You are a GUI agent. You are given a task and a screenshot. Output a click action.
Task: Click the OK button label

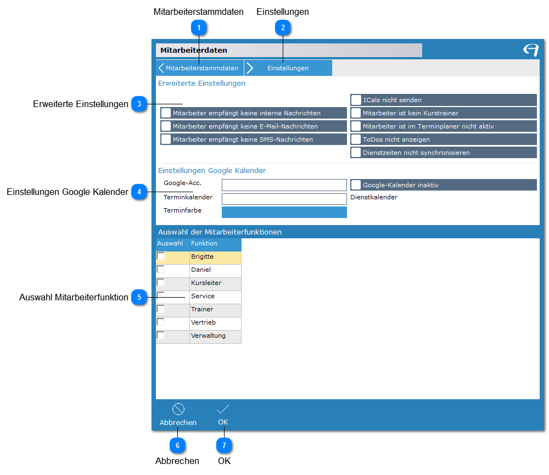coord(223,422)
